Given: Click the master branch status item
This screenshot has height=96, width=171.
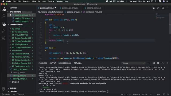Looking at the screenshot, I should [6, 94].
